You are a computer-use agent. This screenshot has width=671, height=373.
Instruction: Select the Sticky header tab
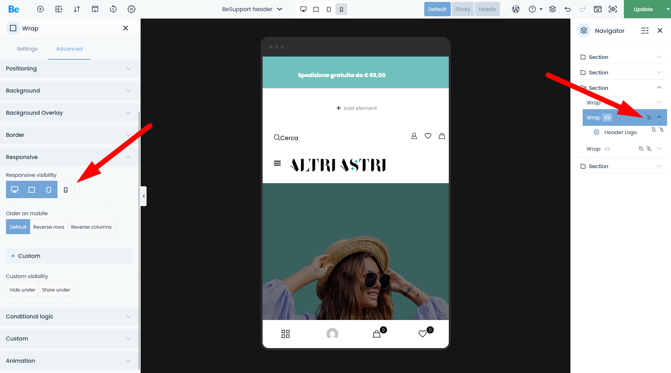pos(462,9)
